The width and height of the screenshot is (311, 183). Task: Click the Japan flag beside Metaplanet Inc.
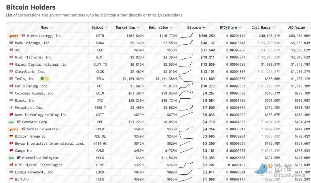[x=11, y=107]
